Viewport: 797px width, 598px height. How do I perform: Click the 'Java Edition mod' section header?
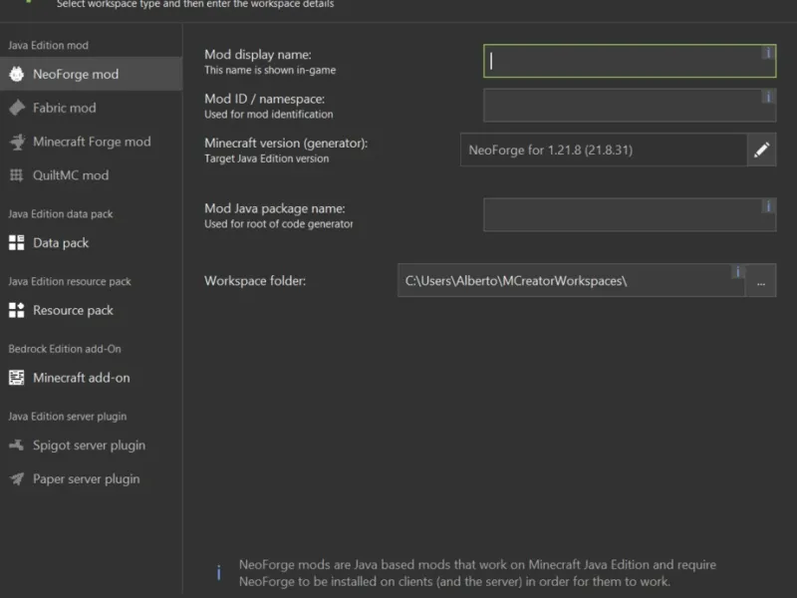coord(48,45)
